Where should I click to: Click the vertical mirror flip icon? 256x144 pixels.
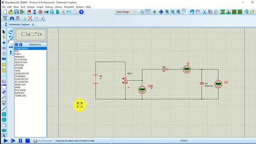tap(11, 52)
